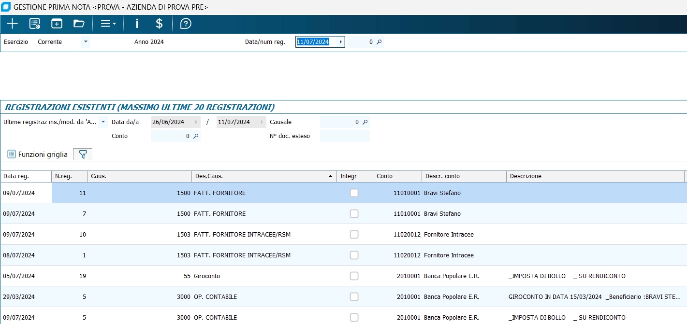
Task: Open the help question mark icon
Action: (x=186, y=24)
